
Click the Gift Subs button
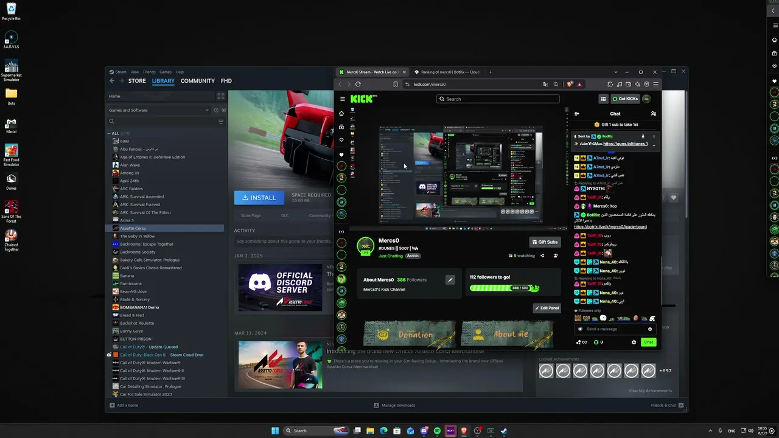tap(545, 242)
